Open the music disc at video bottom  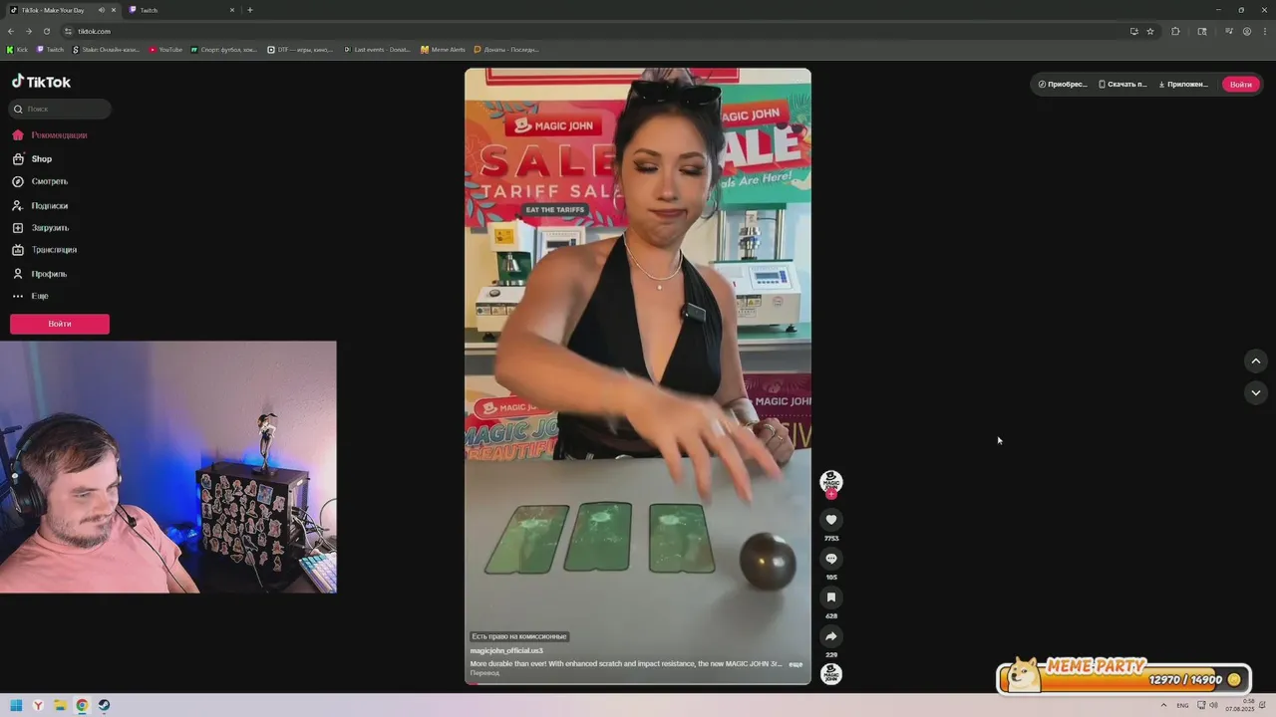[830, 674]
